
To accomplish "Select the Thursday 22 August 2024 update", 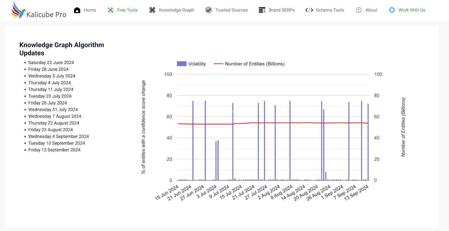I will click(54, 123).
